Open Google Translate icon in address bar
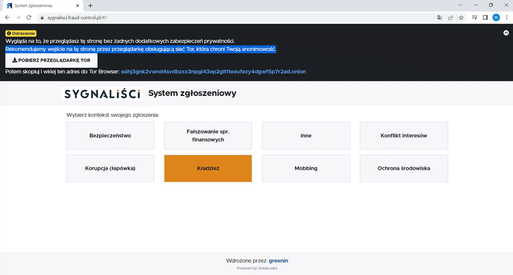513x275 pixels. pyautogui.click(x=440, y=18)
